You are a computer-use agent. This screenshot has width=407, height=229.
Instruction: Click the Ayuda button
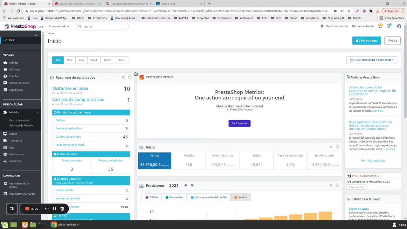(x=392, y=41)
